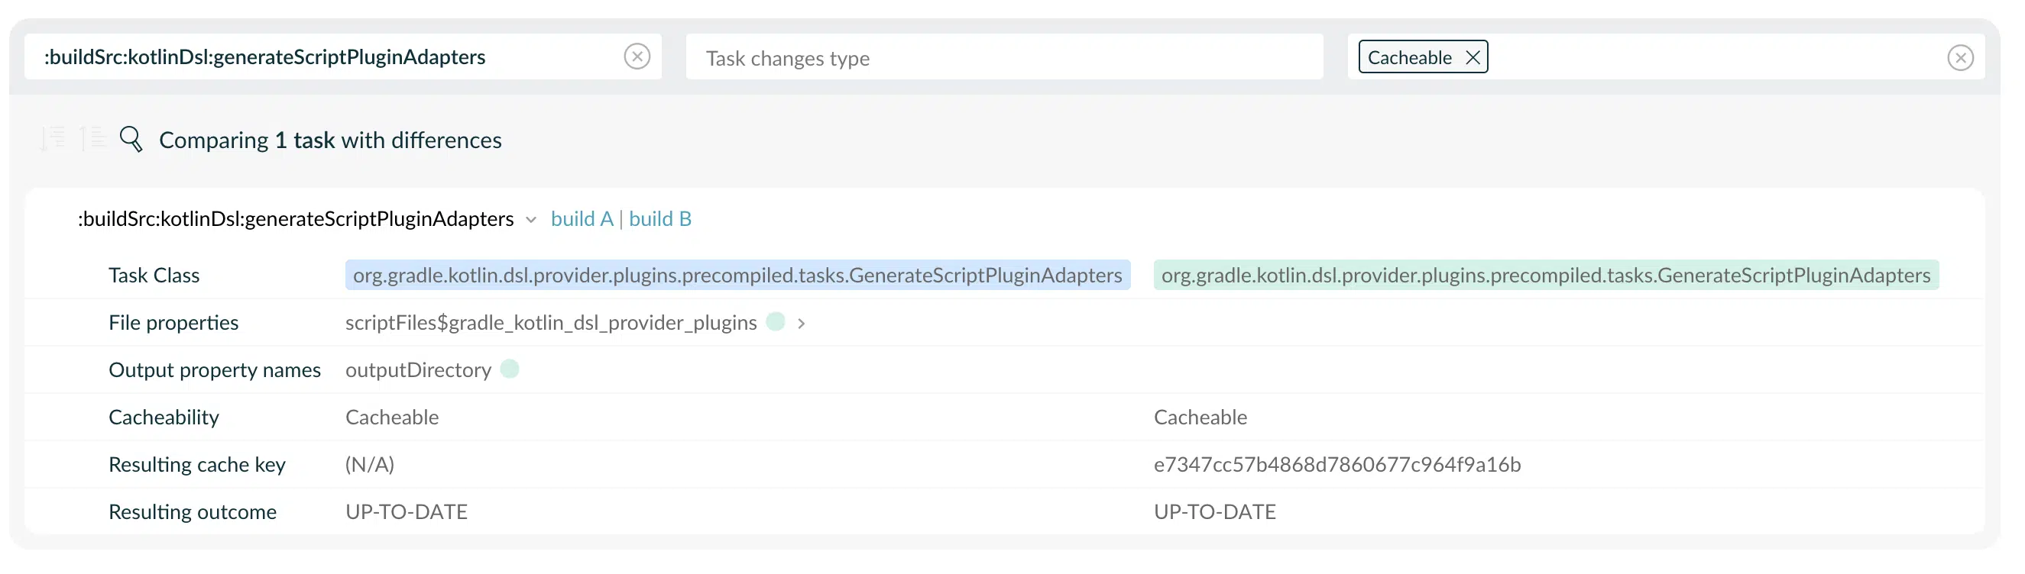Open Task changes type dropdown
This screenshot has height=574, width=2025.
(1004, 57)
